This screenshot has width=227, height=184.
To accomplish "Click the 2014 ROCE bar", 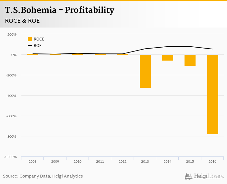I will pyautogui.click(x=168, y=58).
